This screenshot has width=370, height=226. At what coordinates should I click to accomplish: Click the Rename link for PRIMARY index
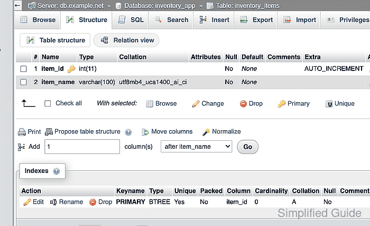pos(71,202)
